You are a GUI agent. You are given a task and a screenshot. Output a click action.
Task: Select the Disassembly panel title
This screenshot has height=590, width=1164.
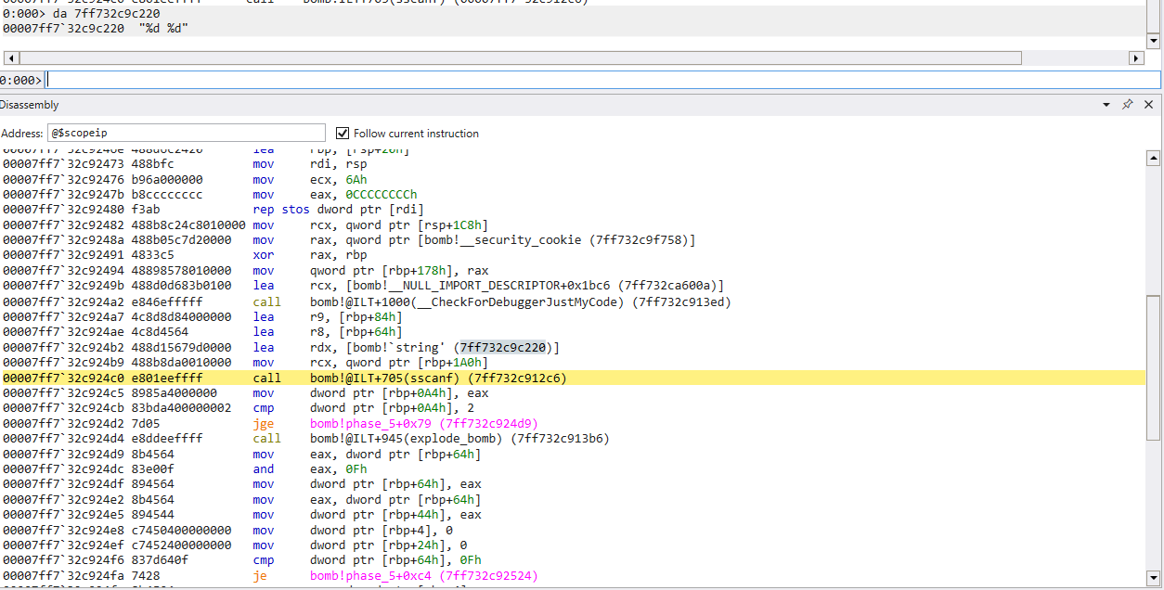[30, 105]
